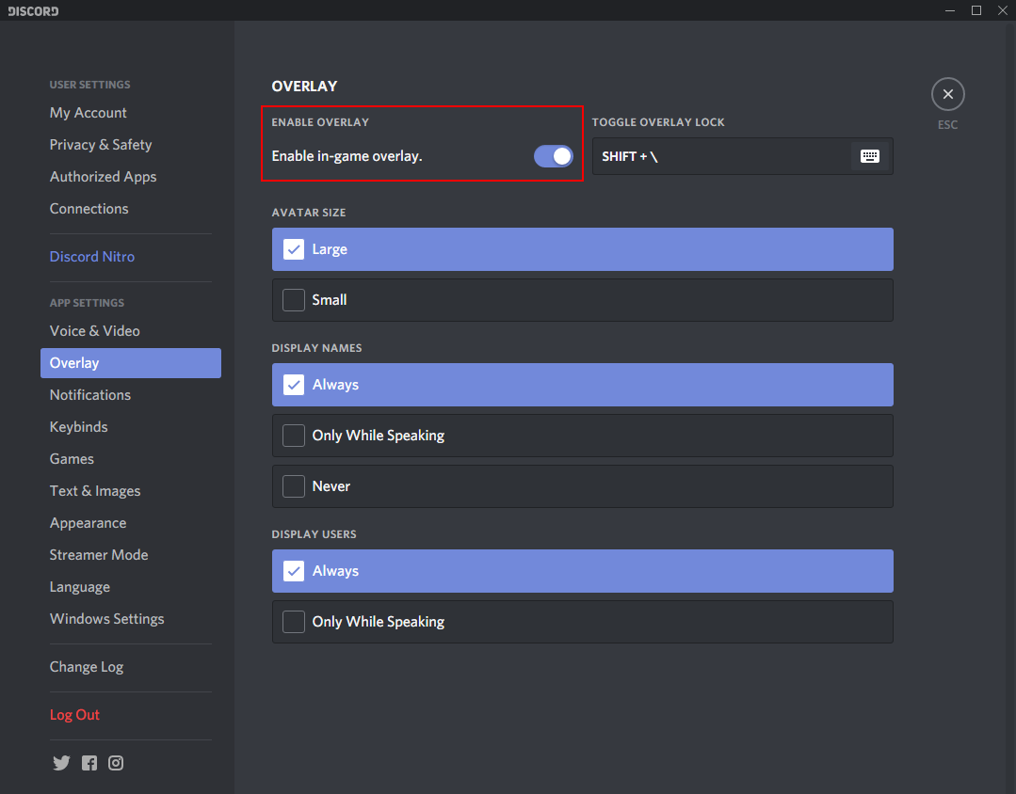1016x794 pixels.
Task: Click the Discord Nitro link
Action: pos(92,257)
